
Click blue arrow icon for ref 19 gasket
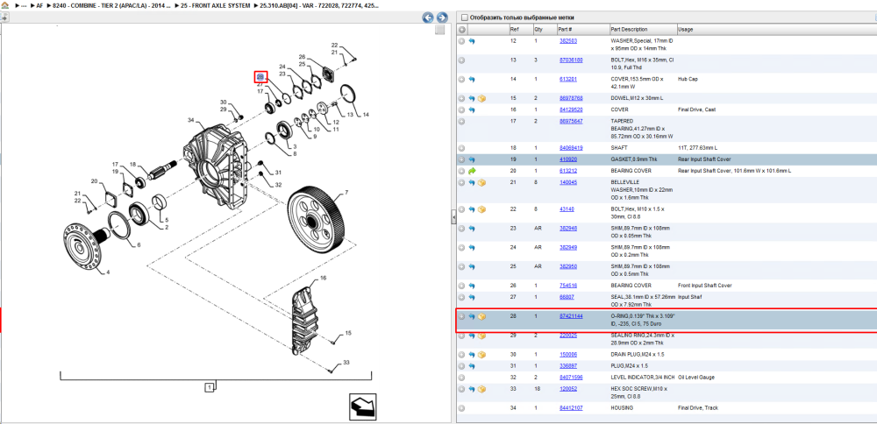pyautogui.click(x=472, y=159)
